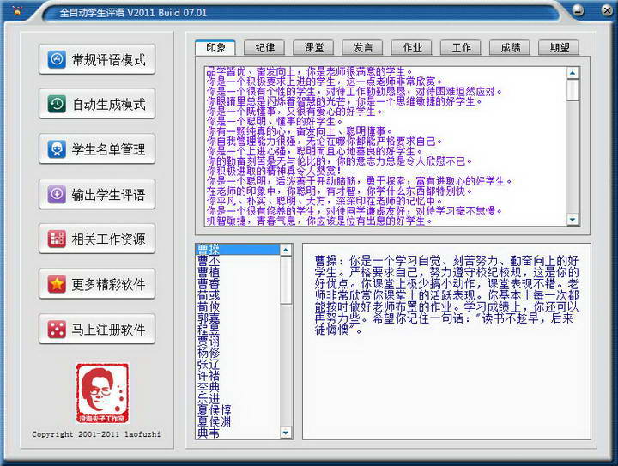The image size is (618, 466).
Task: Select student 荀攸 in list
Action: (238, 306)
